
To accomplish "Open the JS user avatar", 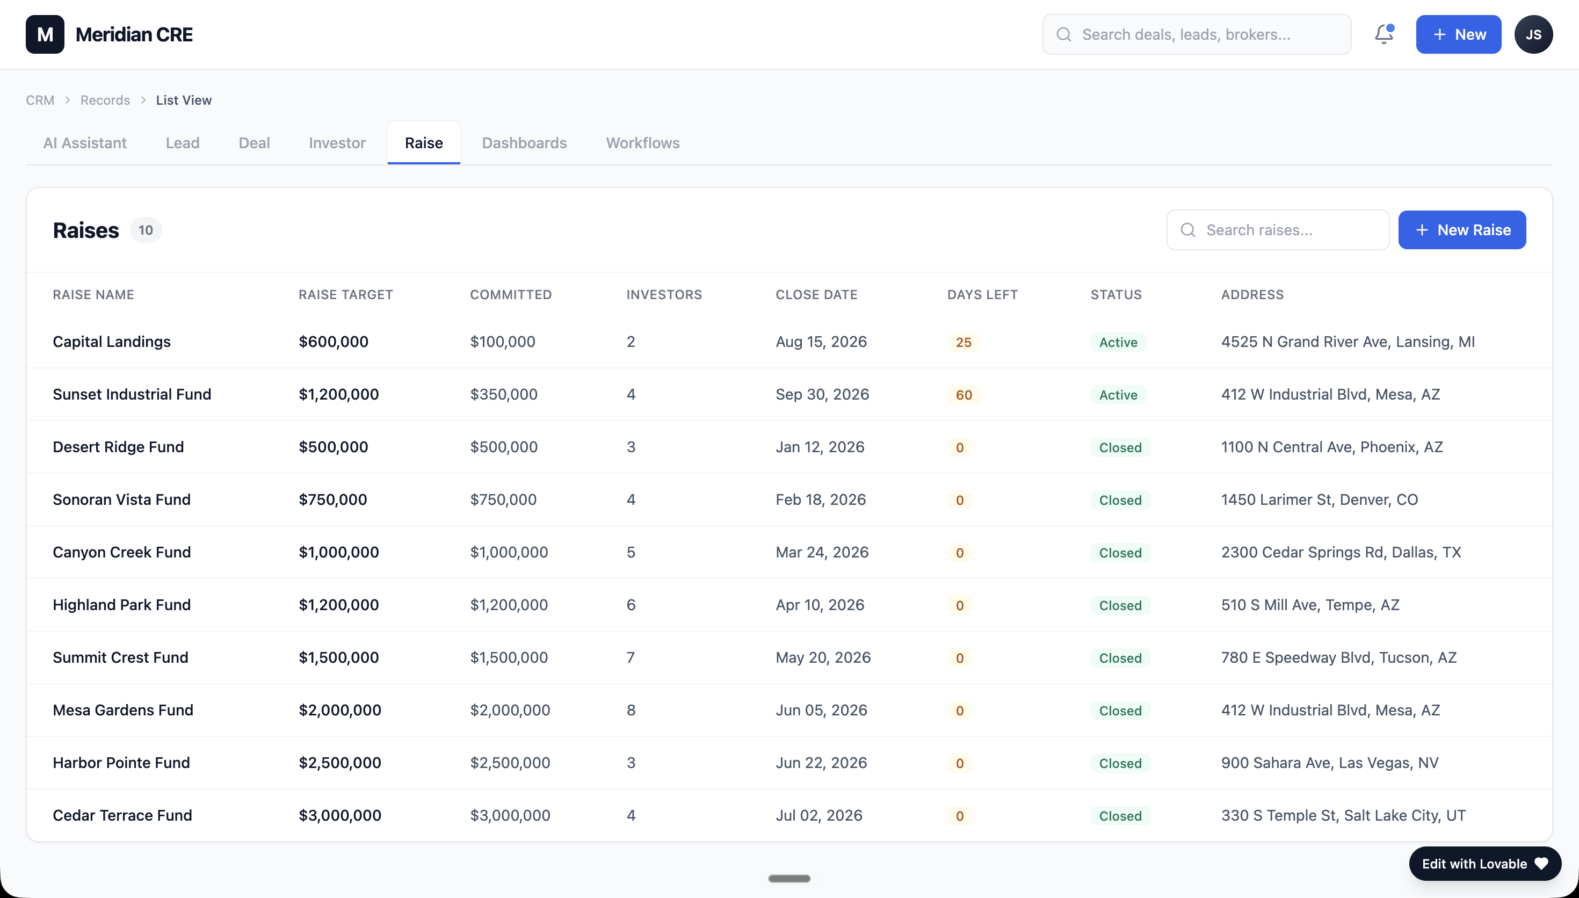I will pos(1533,34).
